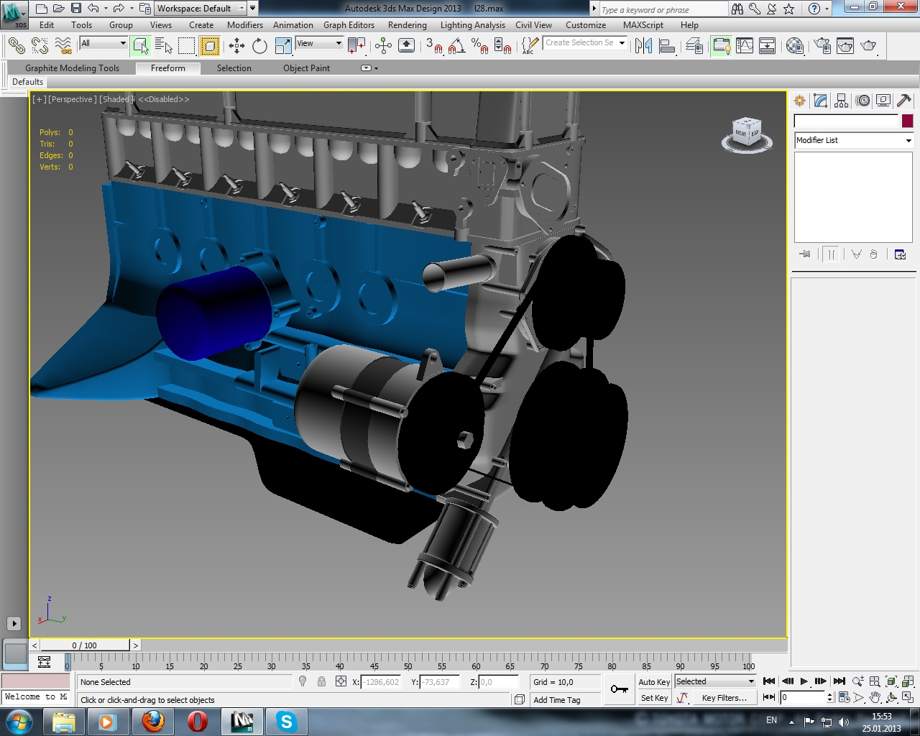Open the Layer Manager icon
Viewport: 920px width, 736px height.
click(694, 46)
